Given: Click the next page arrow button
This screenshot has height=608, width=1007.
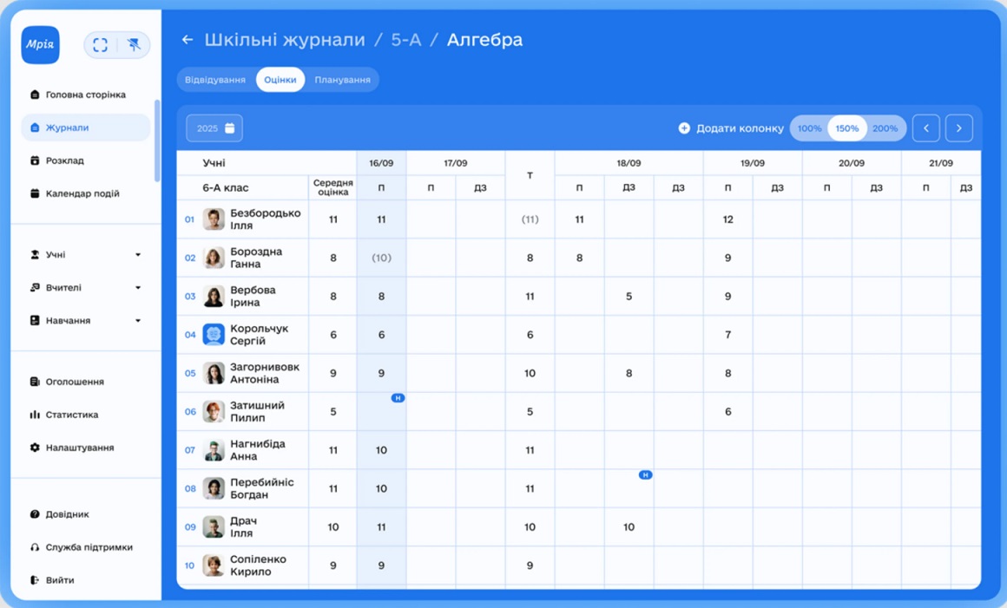Looking at the screenshot, I should 958,128.
